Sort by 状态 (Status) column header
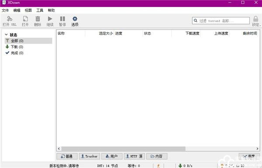 coord(157,33)
